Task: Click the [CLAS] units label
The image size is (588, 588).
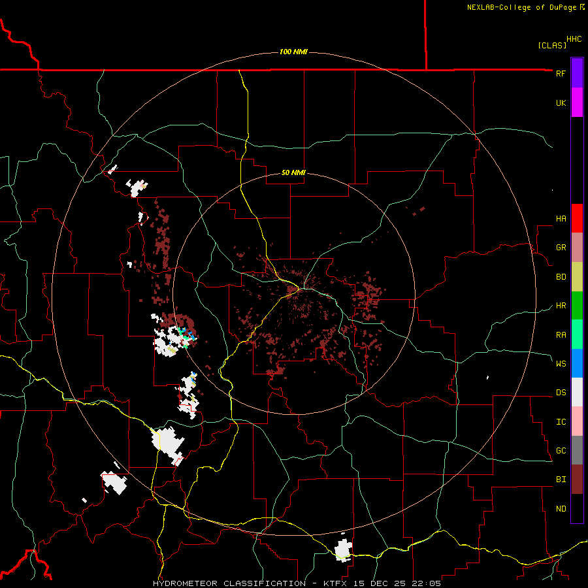Action: (x=552, y=45)
